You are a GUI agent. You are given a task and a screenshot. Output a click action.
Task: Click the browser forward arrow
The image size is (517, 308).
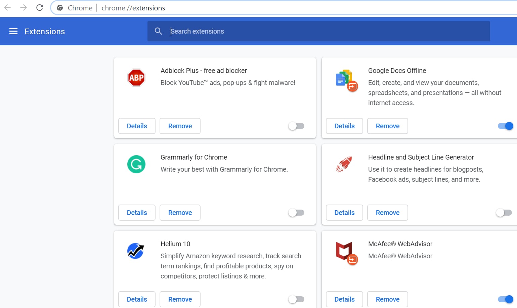[x=24, y=8]
